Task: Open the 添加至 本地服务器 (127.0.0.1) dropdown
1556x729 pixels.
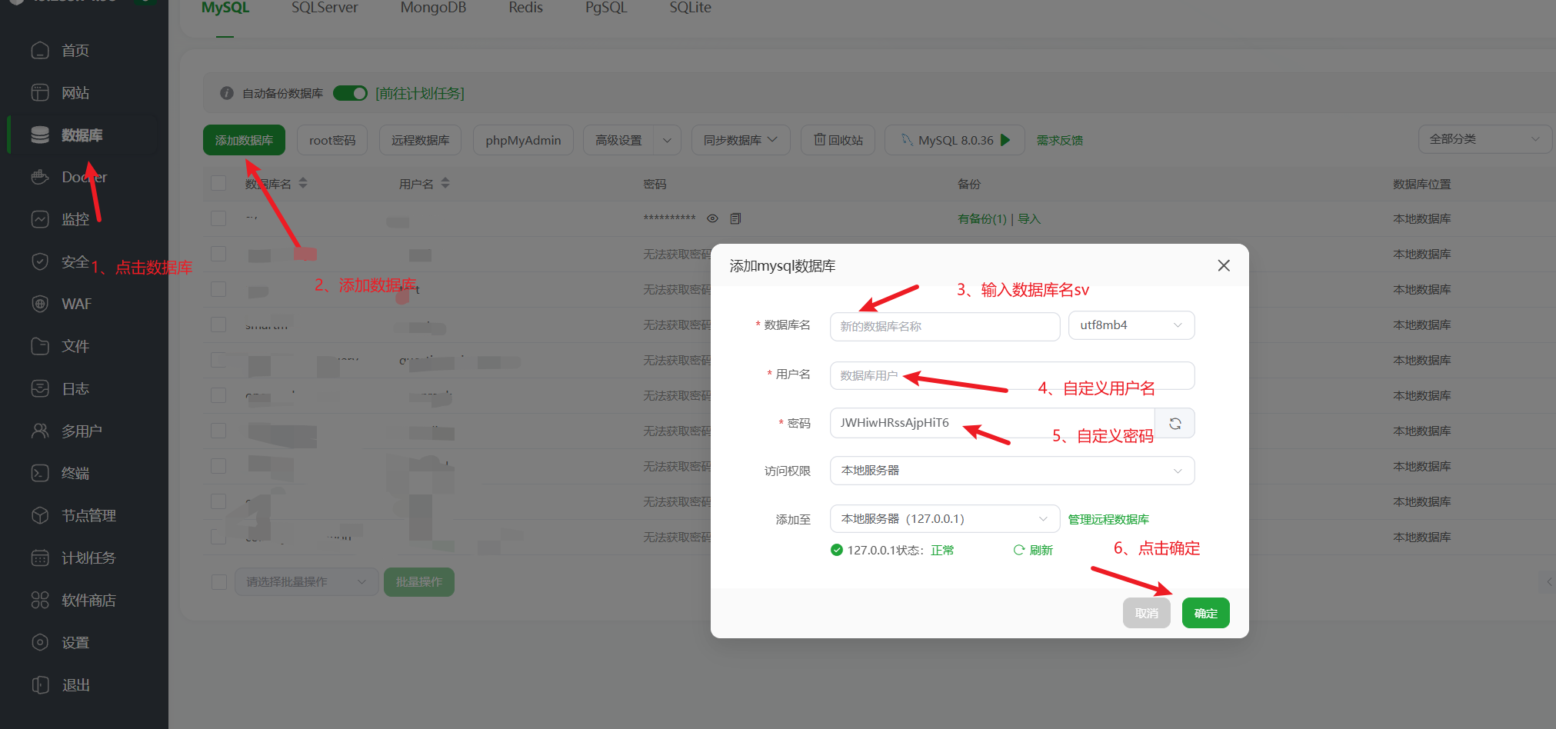Action: [945, 519]
